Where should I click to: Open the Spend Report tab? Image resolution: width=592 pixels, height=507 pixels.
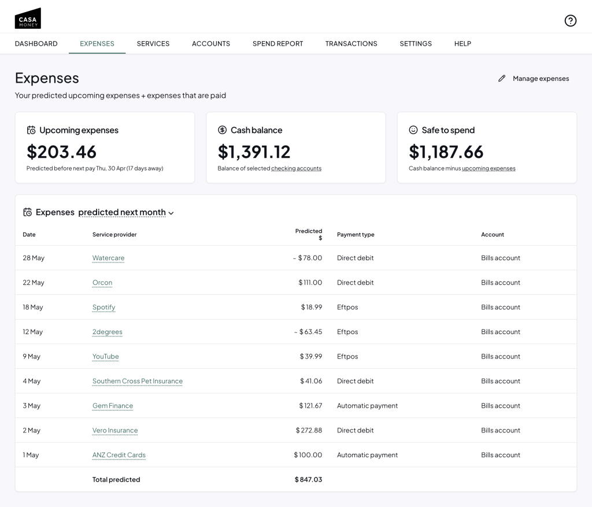pyautogui.click(x=277, y=43)
